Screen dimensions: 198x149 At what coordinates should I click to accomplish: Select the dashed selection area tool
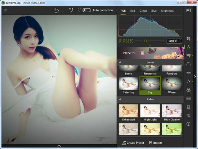click(x=188, y=64)
